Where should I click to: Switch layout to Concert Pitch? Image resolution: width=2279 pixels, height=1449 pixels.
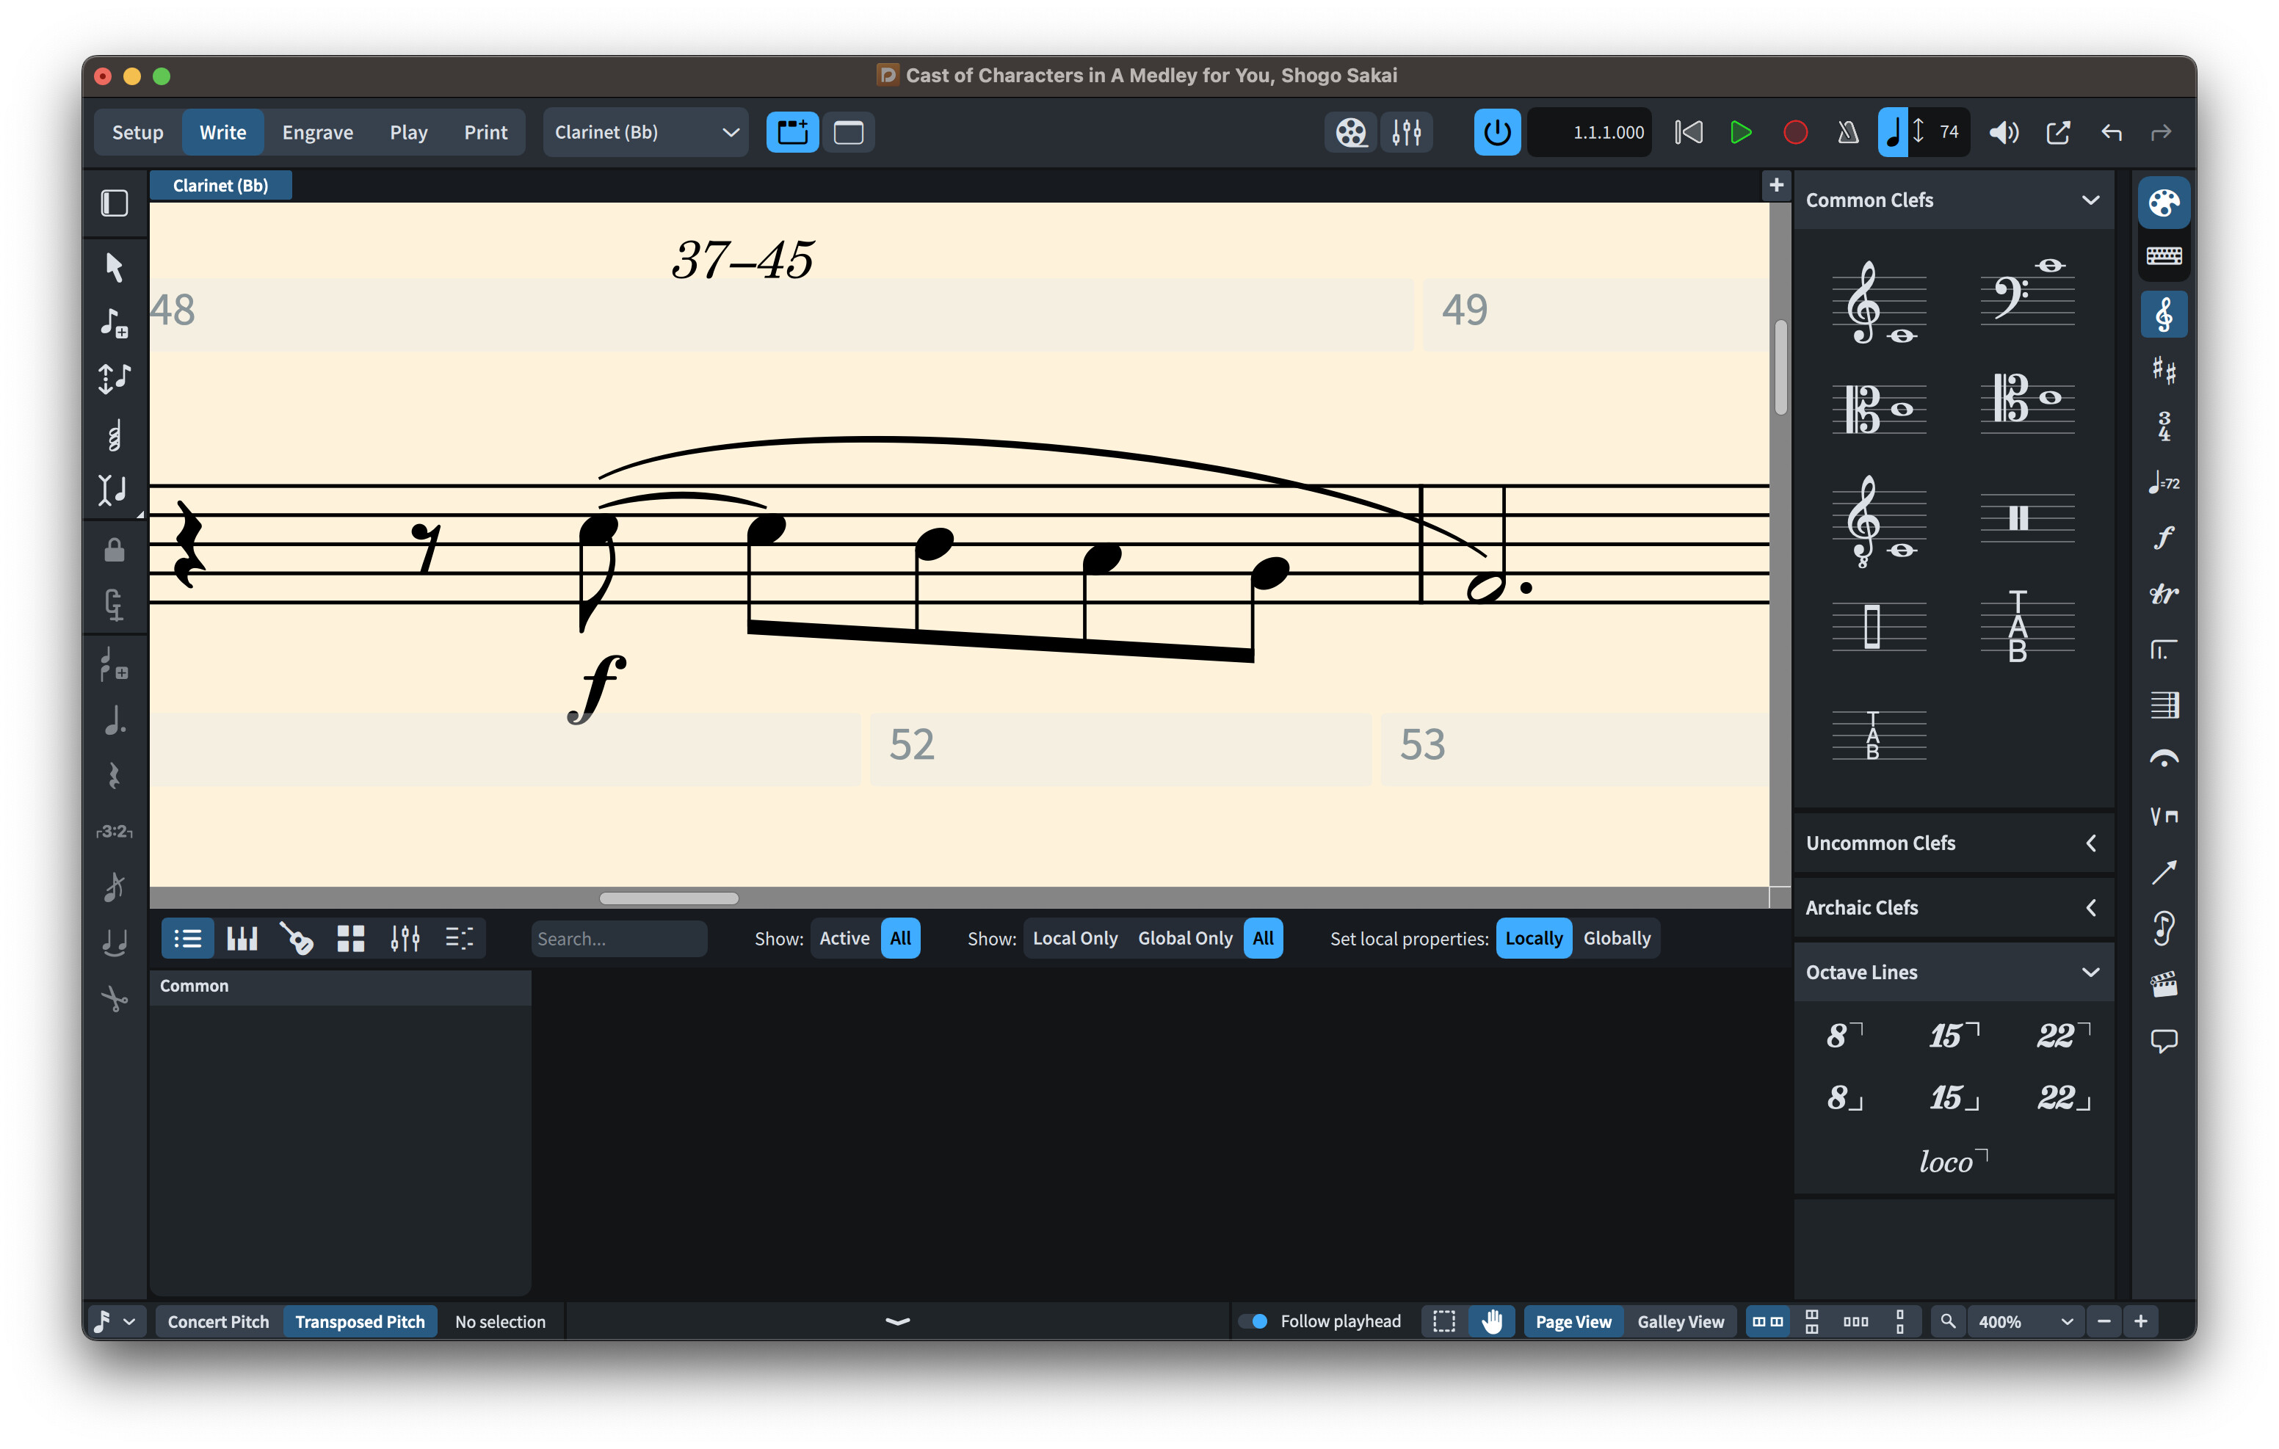[x=217, y=1321]
